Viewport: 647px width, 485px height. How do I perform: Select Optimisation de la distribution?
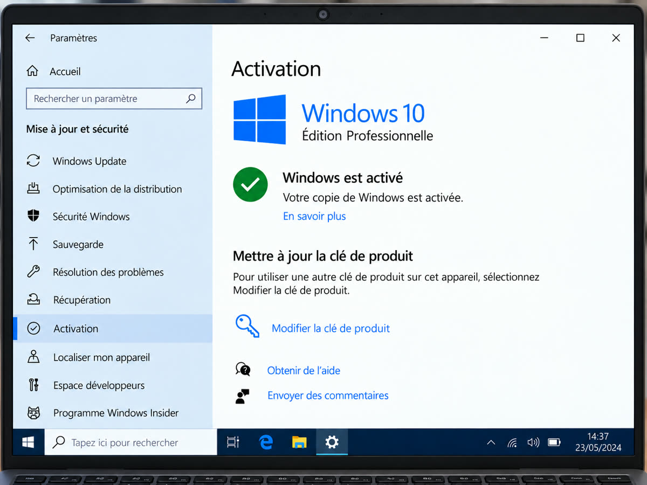pos(117,189)
